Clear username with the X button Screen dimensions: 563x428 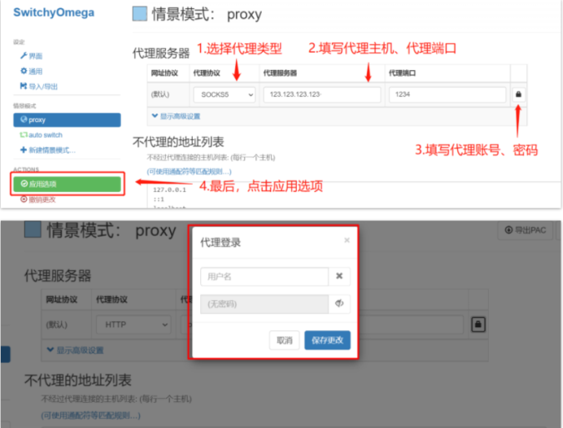pos(339,276)
